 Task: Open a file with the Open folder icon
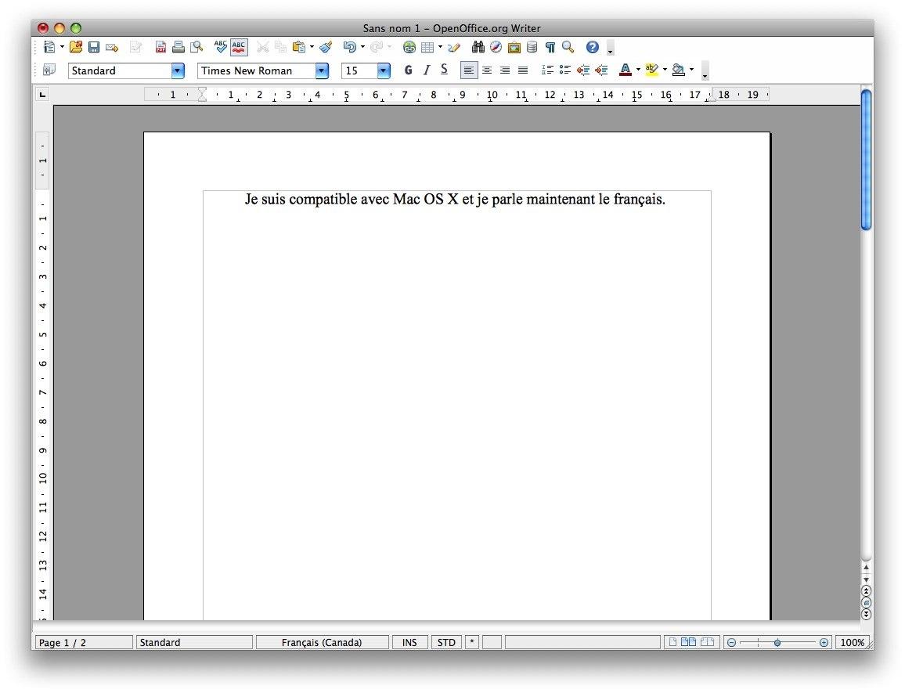76,47
